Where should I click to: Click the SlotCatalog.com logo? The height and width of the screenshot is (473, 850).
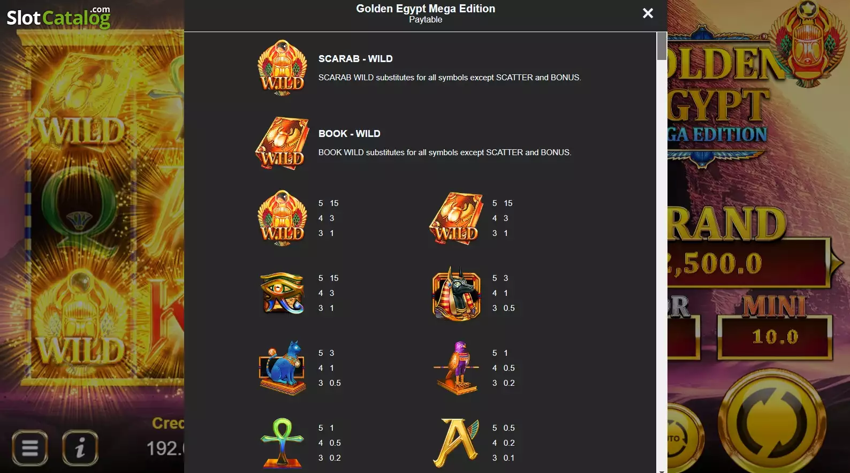[x=58, y=17]
